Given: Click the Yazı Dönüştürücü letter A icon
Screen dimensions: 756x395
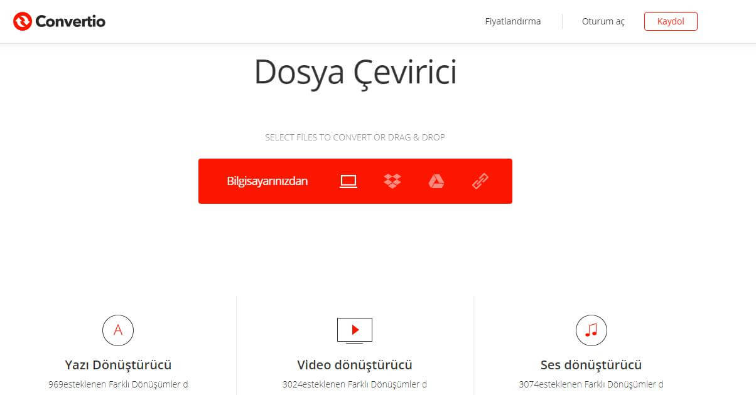Looking at the screenshot, I should click(118, 330).
